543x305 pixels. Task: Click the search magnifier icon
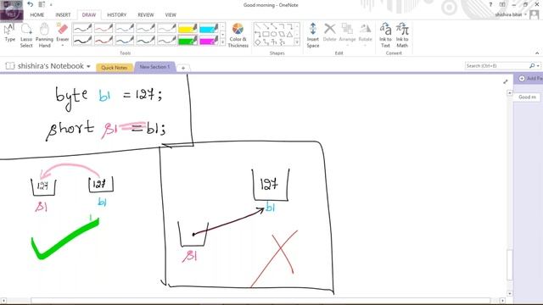tap(532, 66)
